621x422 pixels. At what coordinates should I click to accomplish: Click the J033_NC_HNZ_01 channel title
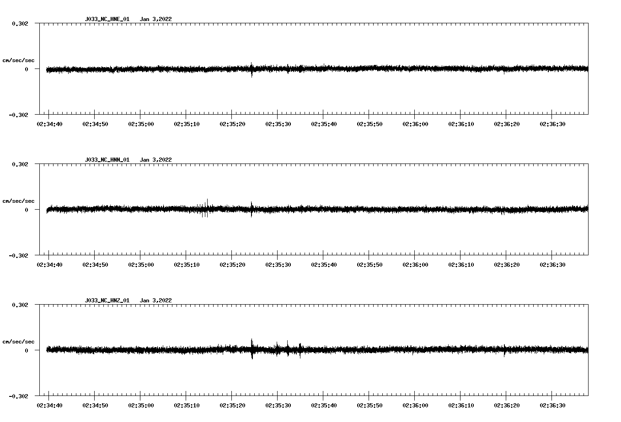coord(107,301)
